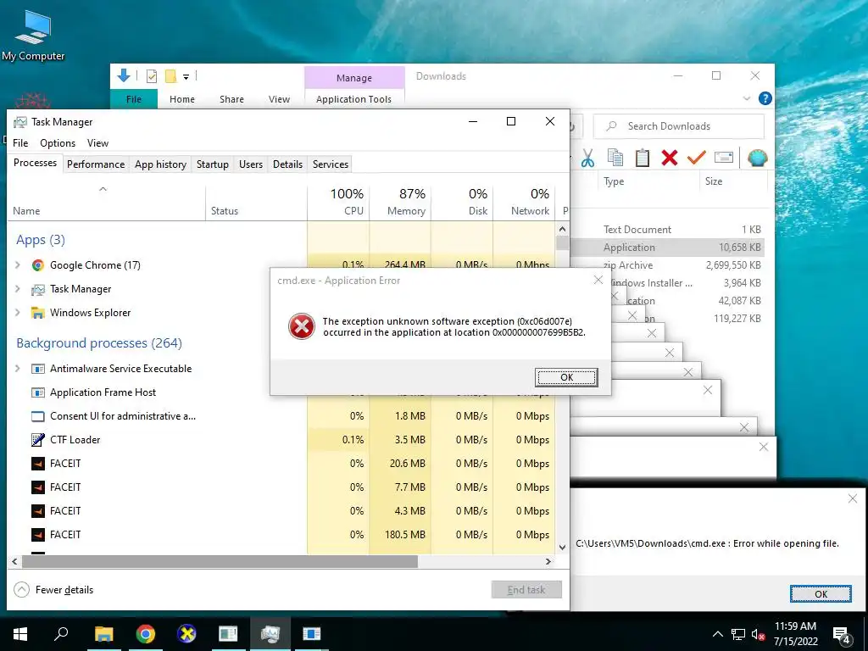This screenshot has width=868, height=651.
Task: Click OK in cmd.exe Application Error dialog
Action: [x=566, y=377]
